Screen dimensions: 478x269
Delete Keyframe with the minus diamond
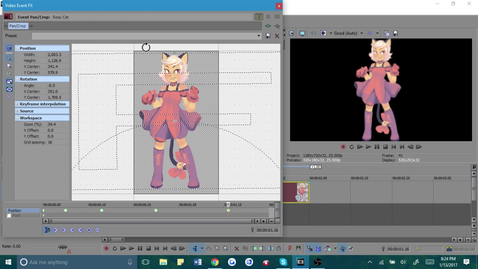tap(97, 230)
